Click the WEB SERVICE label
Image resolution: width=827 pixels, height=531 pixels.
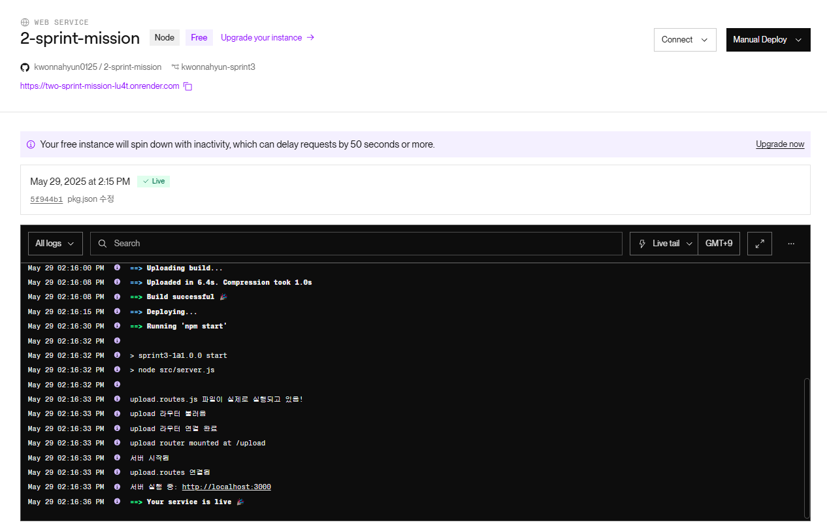(x=61, y=22)
